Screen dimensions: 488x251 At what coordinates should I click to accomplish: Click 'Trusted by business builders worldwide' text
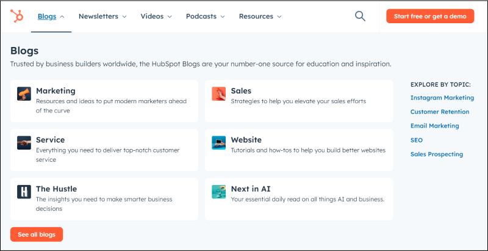click(201, 64)
